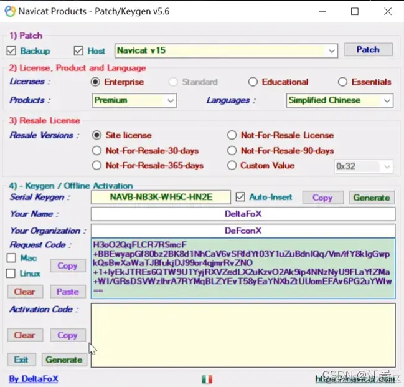Click the Exit button
Screen dimensions: 404x387
(21, 360)
